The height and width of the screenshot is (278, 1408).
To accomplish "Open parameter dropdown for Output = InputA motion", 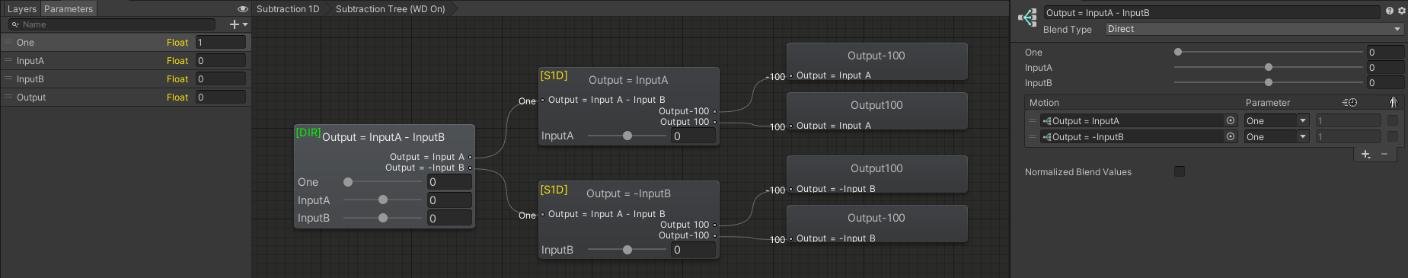I will click(1276, 120).
